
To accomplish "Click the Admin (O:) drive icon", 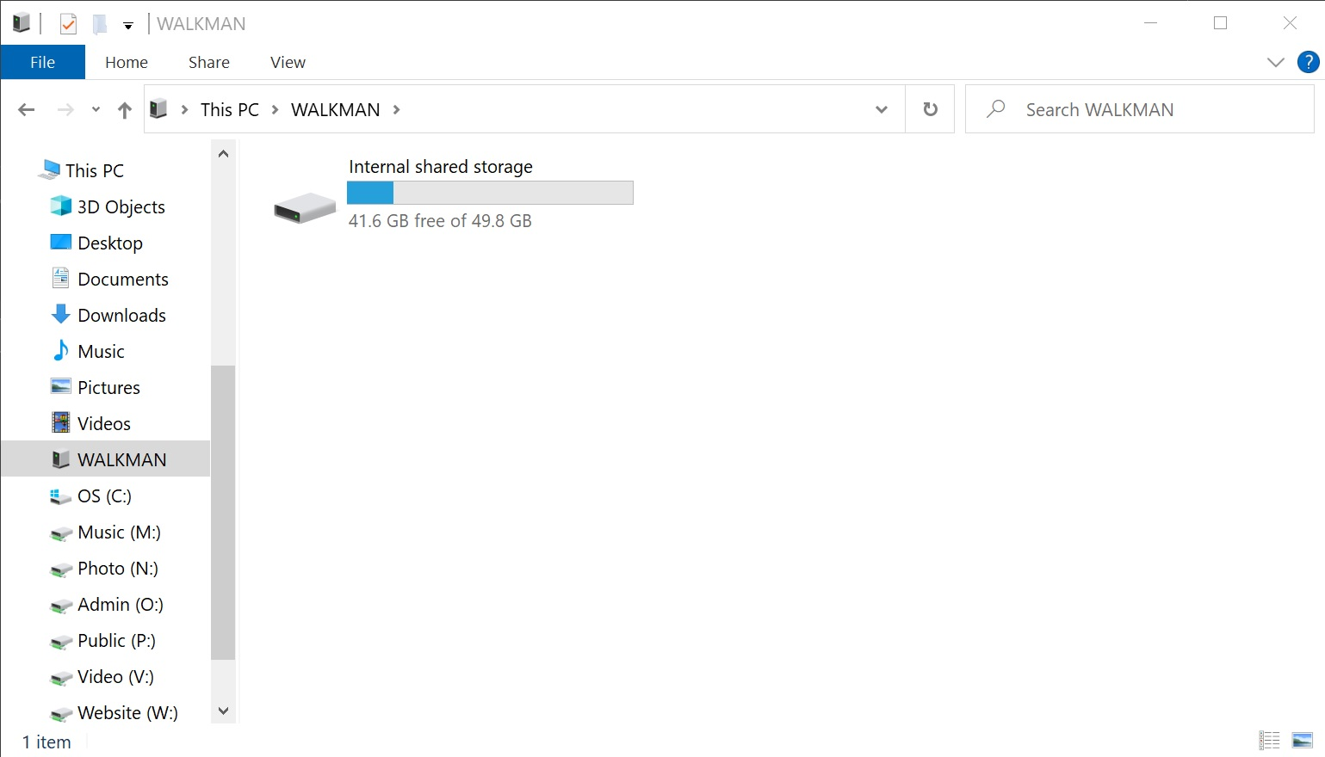I will pyautogui.click(x=61, y=606).
